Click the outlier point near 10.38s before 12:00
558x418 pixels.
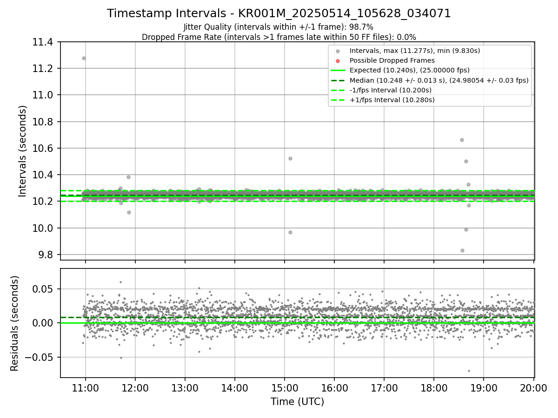pyautogui.click(x=128, y=177)
